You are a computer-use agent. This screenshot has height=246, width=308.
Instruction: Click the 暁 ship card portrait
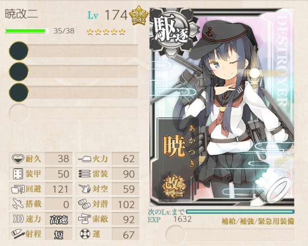[x=222, y=107]
